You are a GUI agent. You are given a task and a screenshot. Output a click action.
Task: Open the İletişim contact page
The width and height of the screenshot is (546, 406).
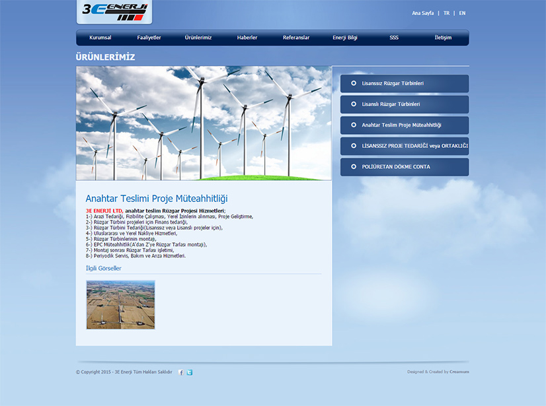pos(443,38)
